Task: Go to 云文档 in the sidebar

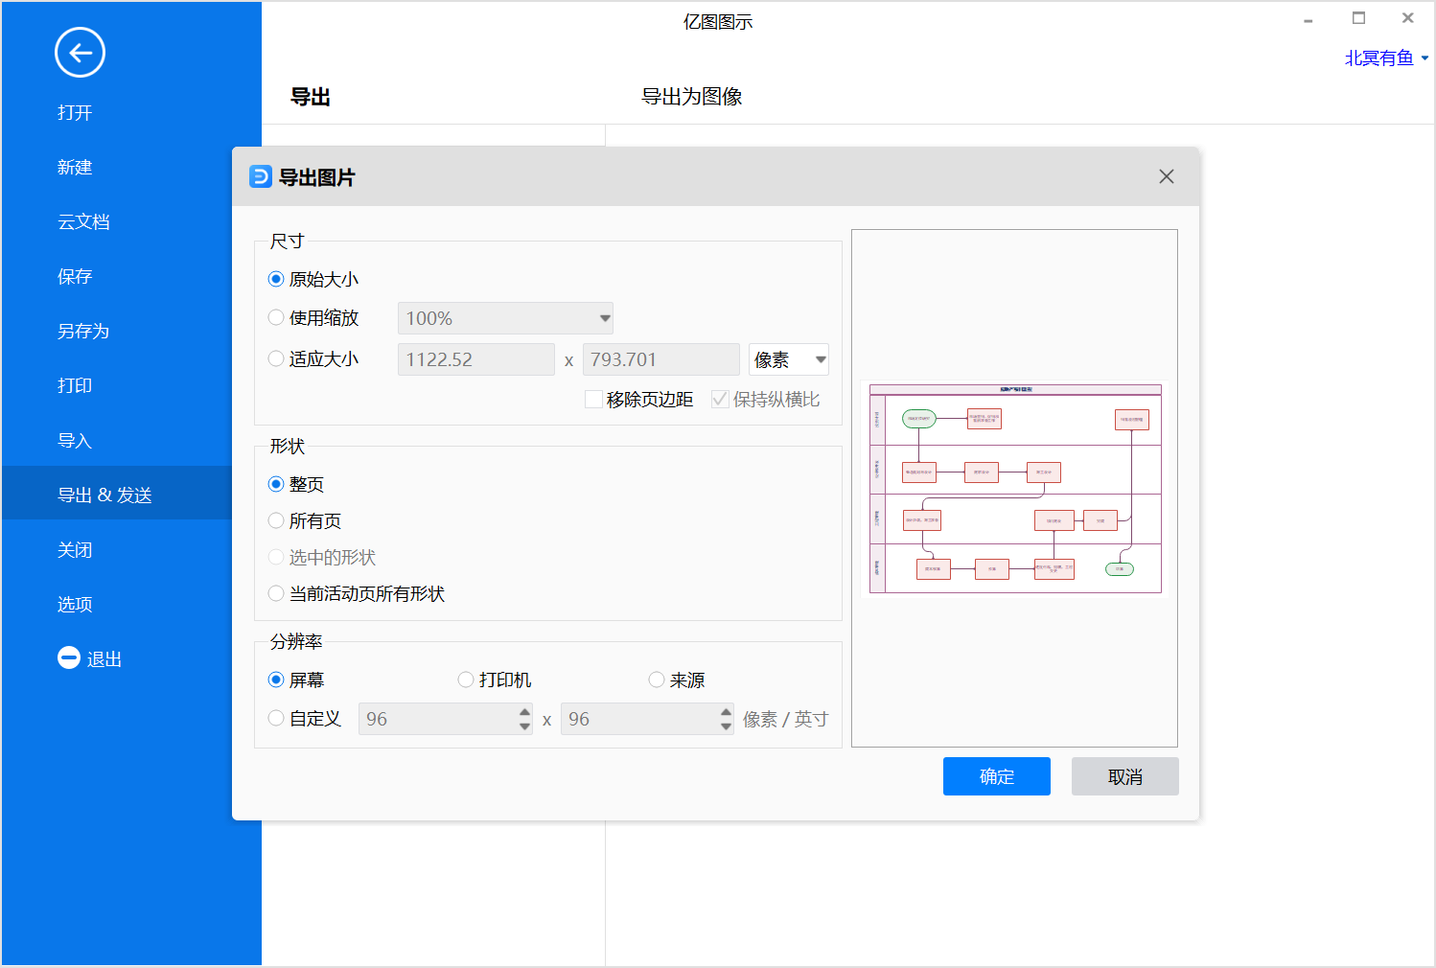Action: coord(84,222)
